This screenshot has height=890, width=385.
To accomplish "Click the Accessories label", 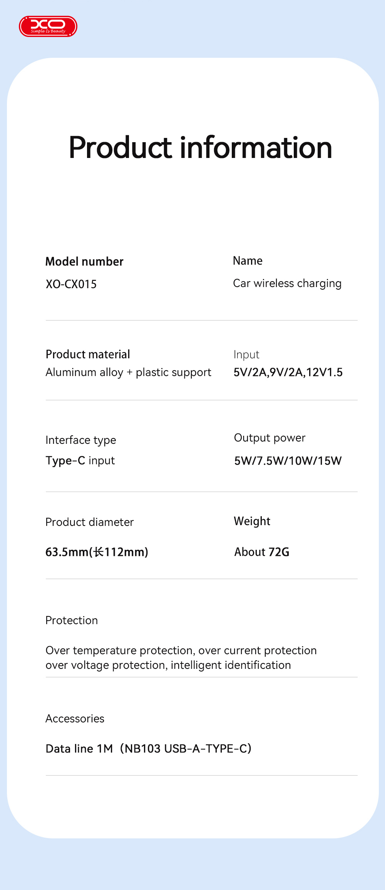I will 75,719.
